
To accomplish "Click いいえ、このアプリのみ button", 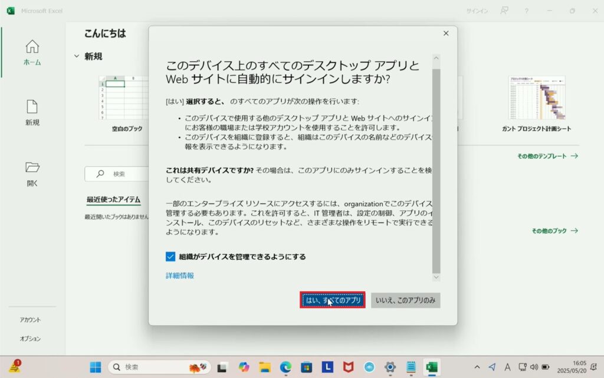I will tap(406, 300).
